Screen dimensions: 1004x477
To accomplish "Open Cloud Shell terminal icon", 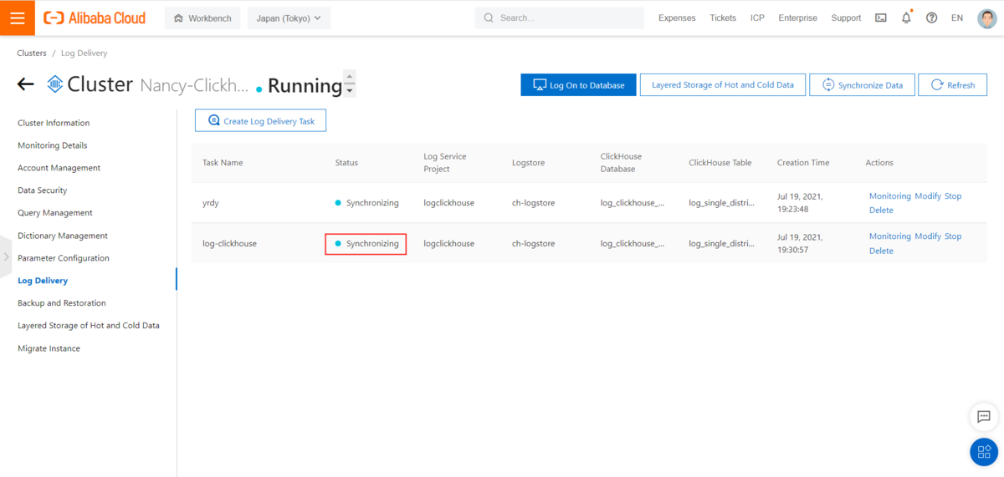I will 881,18.
